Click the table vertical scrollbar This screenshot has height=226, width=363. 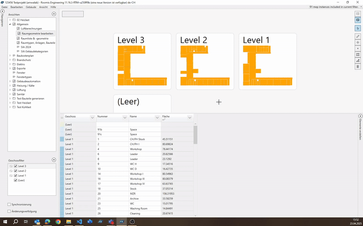196,134
